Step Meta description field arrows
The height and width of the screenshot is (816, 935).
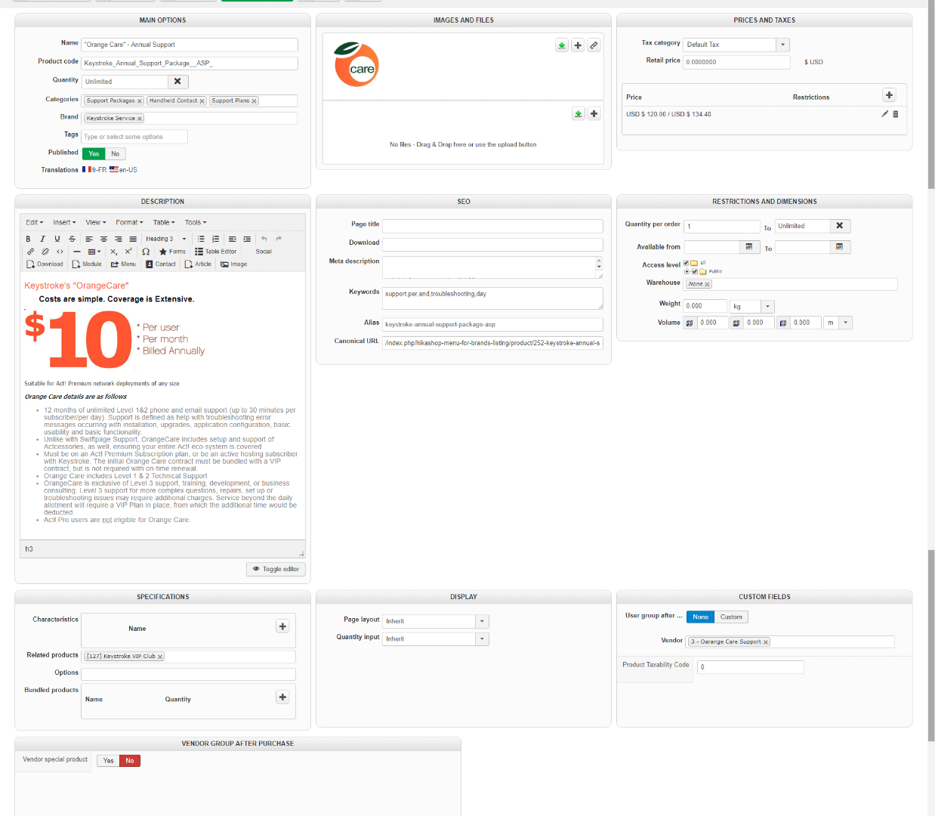pyautogui.click(x=600, y=264)
